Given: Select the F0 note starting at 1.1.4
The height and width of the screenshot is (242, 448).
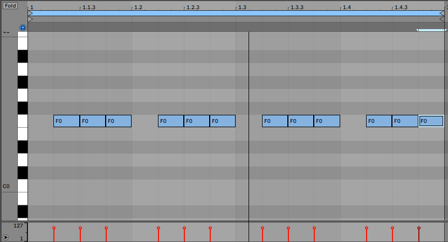Looking at the screenshot, I should 119,121.
